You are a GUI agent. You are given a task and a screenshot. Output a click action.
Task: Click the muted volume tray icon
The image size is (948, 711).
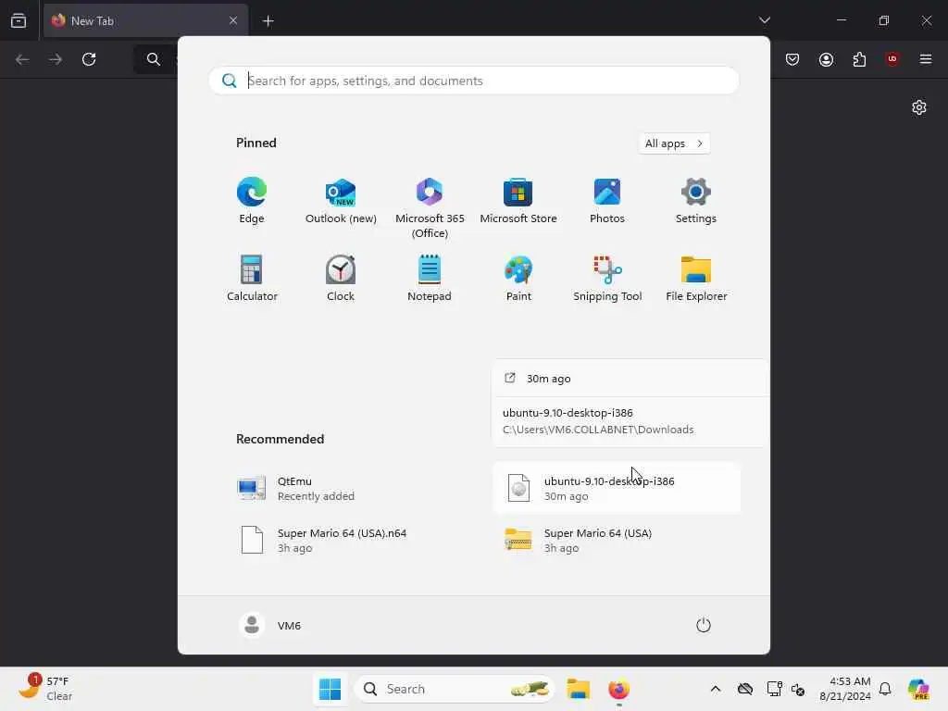(797, 689)
